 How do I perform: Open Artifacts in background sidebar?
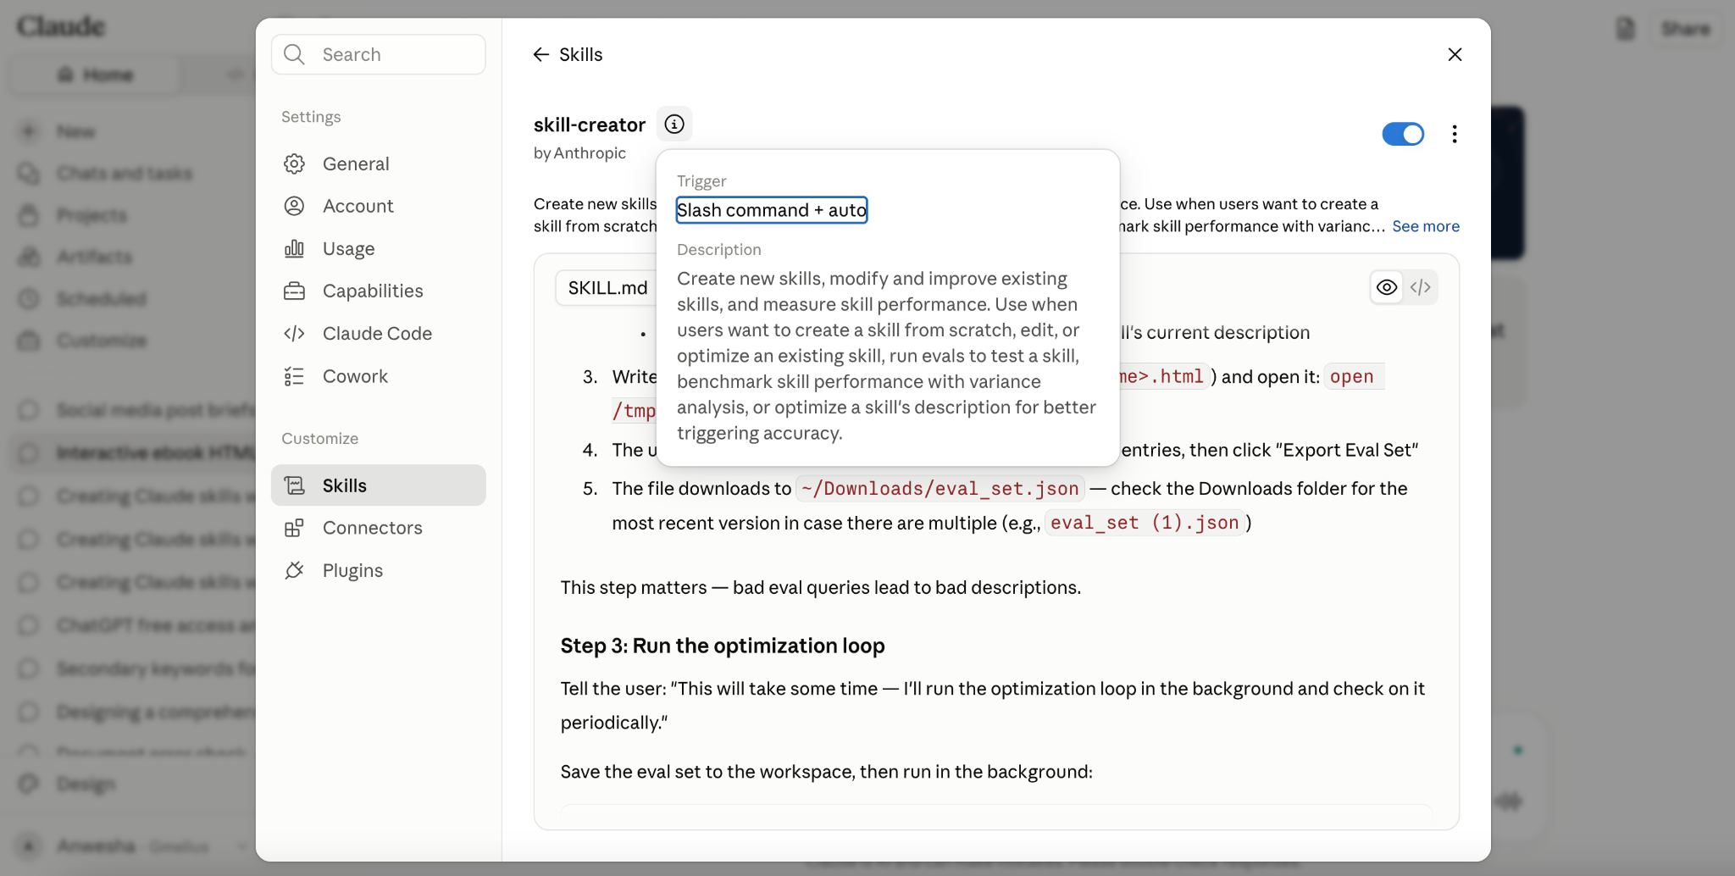(x=94, y=257)
